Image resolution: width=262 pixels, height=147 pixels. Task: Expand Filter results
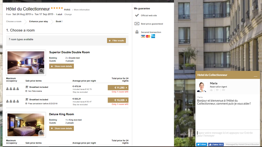pyautogui.click(x=117, y=40)
